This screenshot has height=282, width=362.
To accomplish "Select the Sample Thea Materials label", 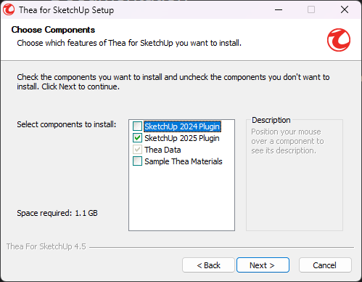I will 184,161.
